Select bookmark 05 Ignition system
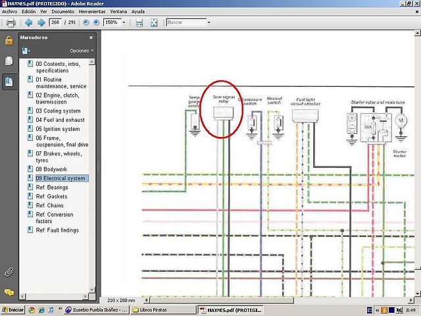Image resolution: width=421 pixels, height=316 pixels. click(58, 129)
